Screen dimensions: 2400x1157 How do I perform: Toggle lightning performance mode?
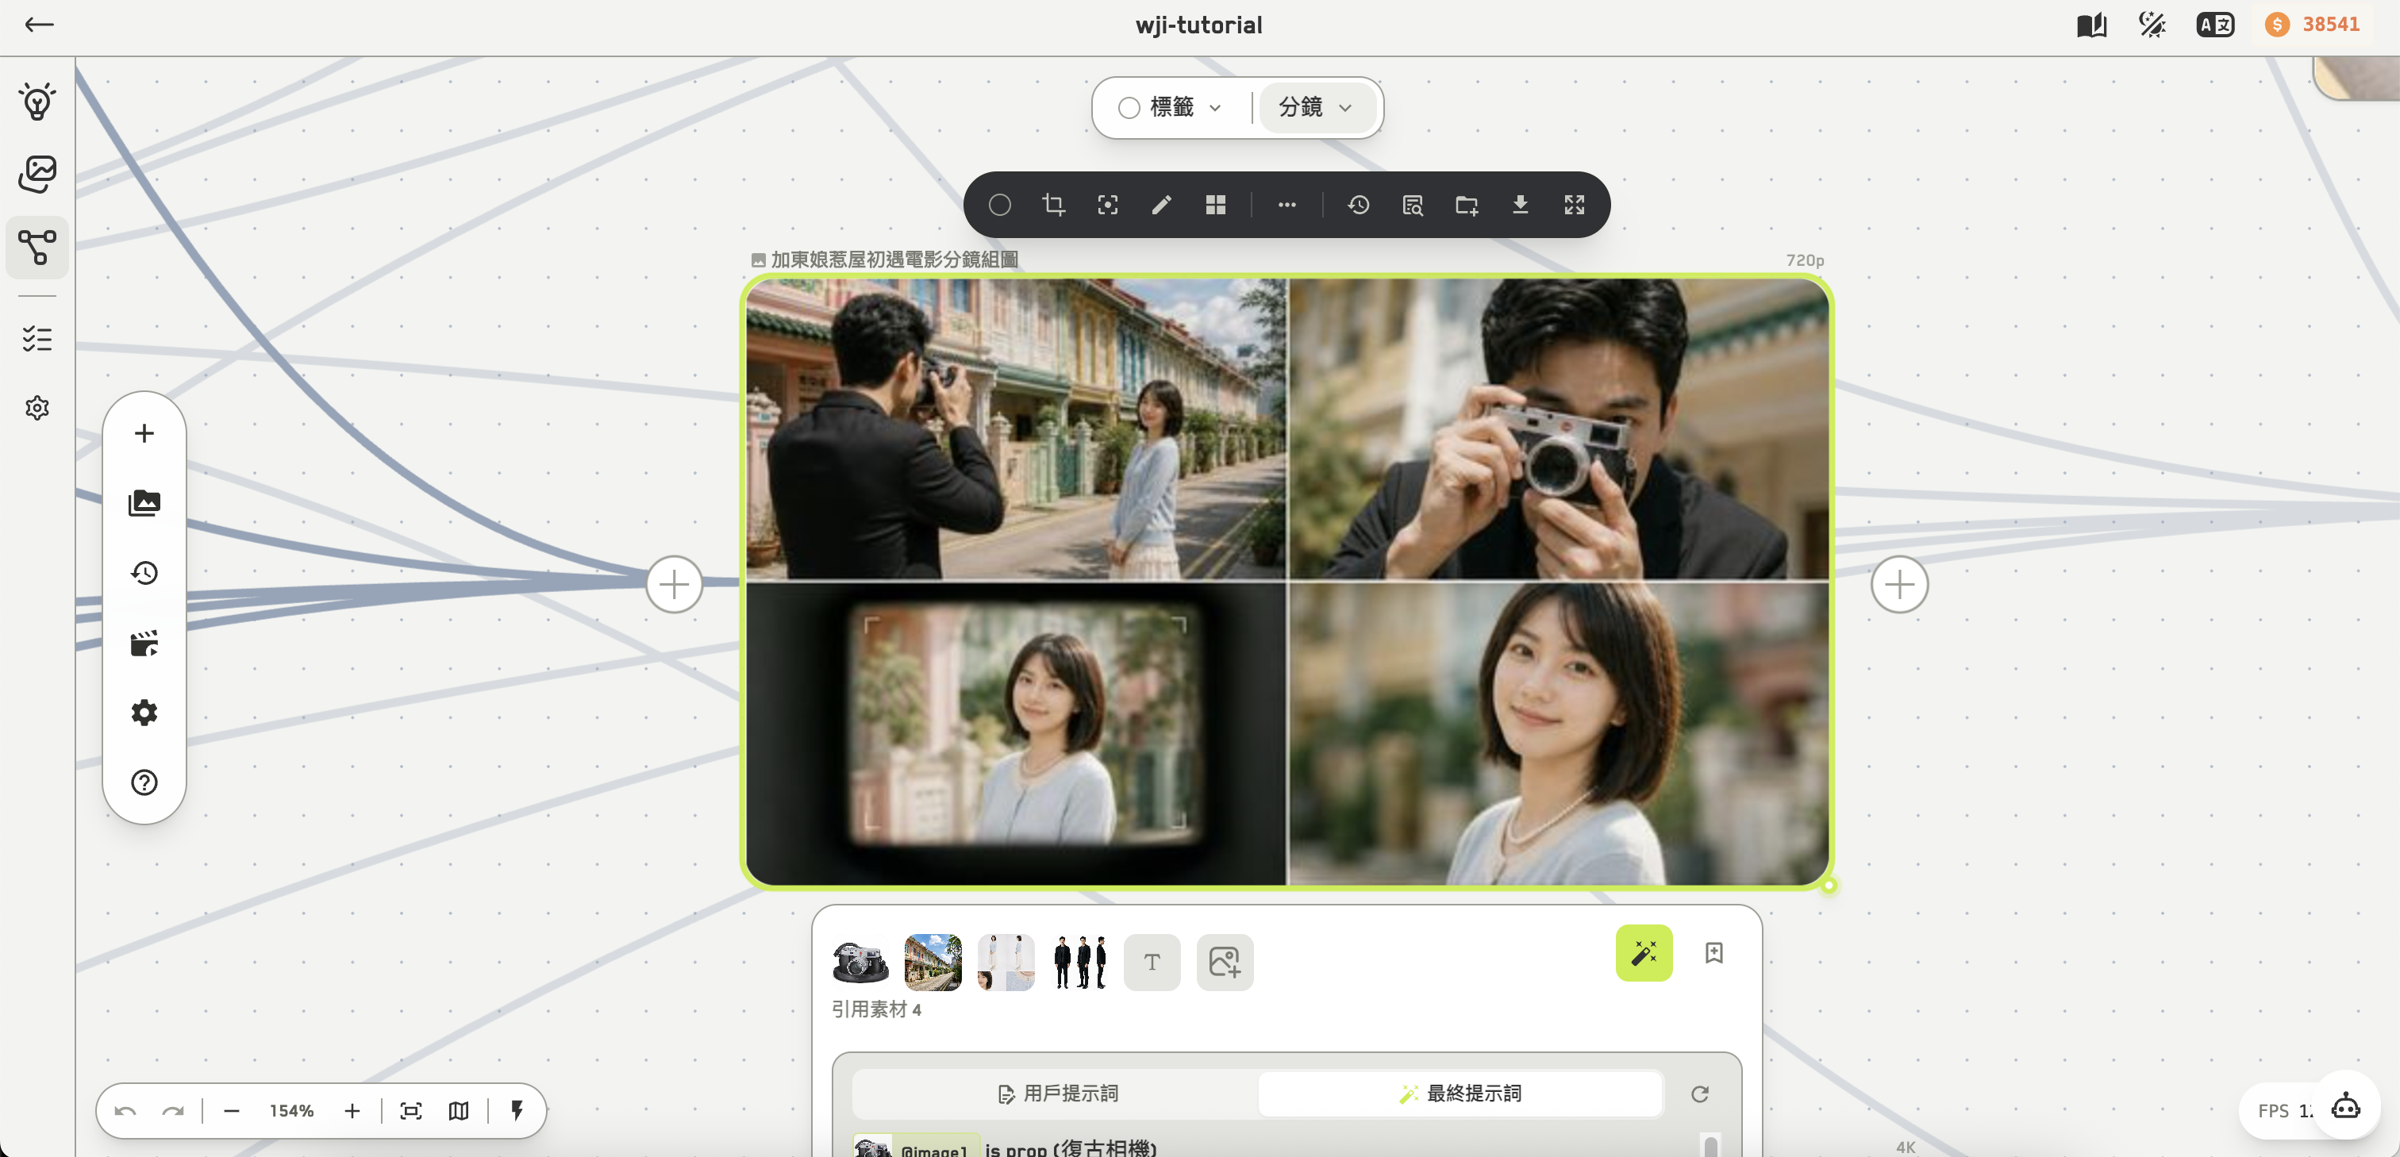517,1111
